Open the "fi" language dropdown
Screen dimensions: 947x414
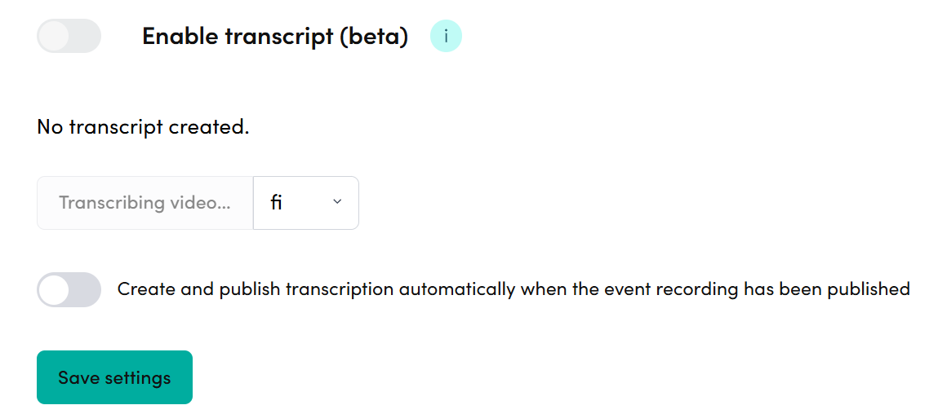(x=305, y=203)
